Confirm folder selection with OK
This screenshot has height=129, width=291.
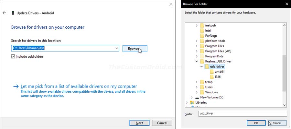[x=256, y=123]
